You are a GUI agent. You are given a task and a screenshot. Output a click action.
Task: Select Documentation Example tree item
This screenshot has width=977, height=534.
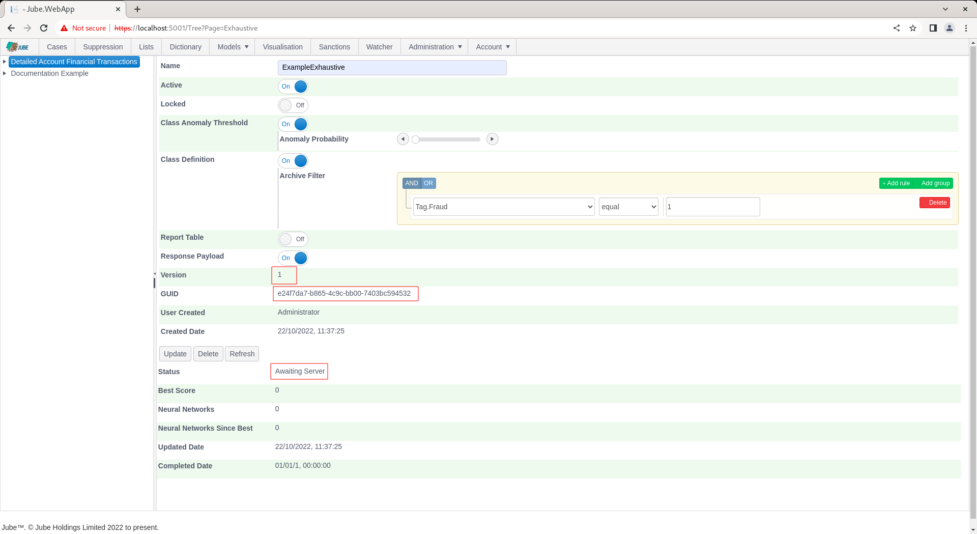tap(49, 73)
